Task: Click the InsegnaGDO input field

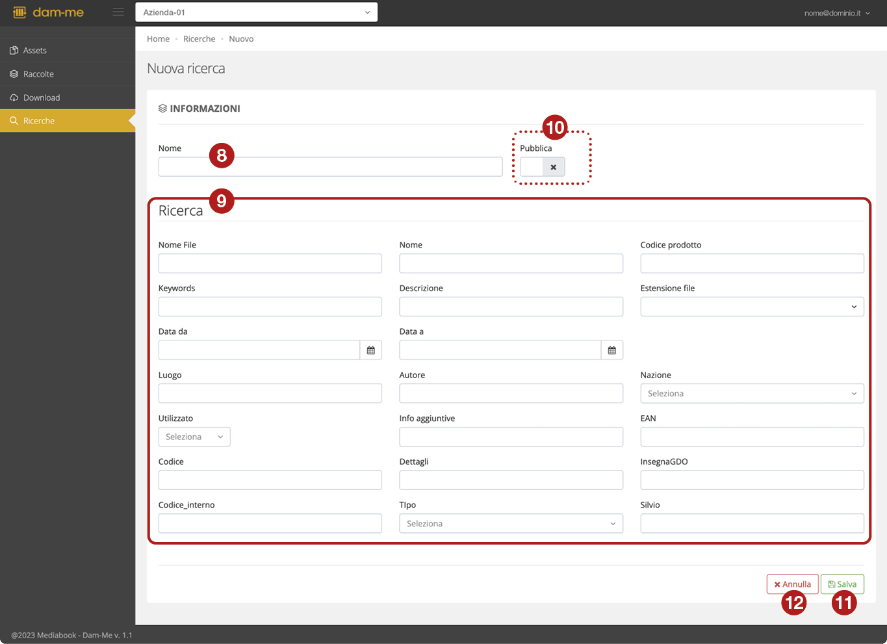Action: point(752,480)
